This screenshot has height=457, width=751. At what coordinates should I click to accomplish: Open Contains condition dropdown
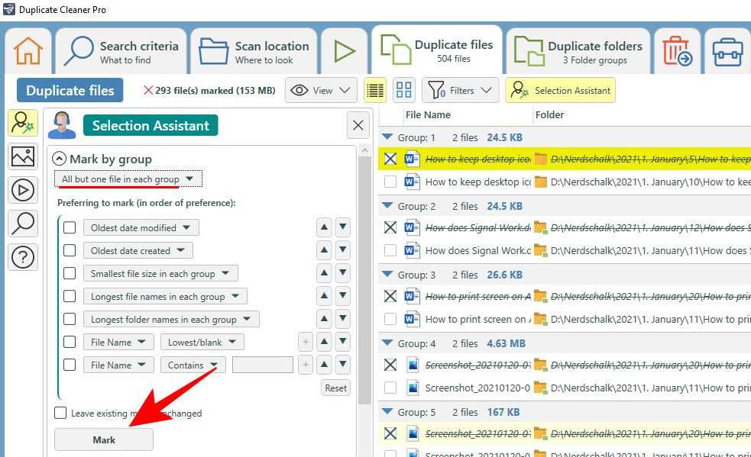tap(193, 365)
